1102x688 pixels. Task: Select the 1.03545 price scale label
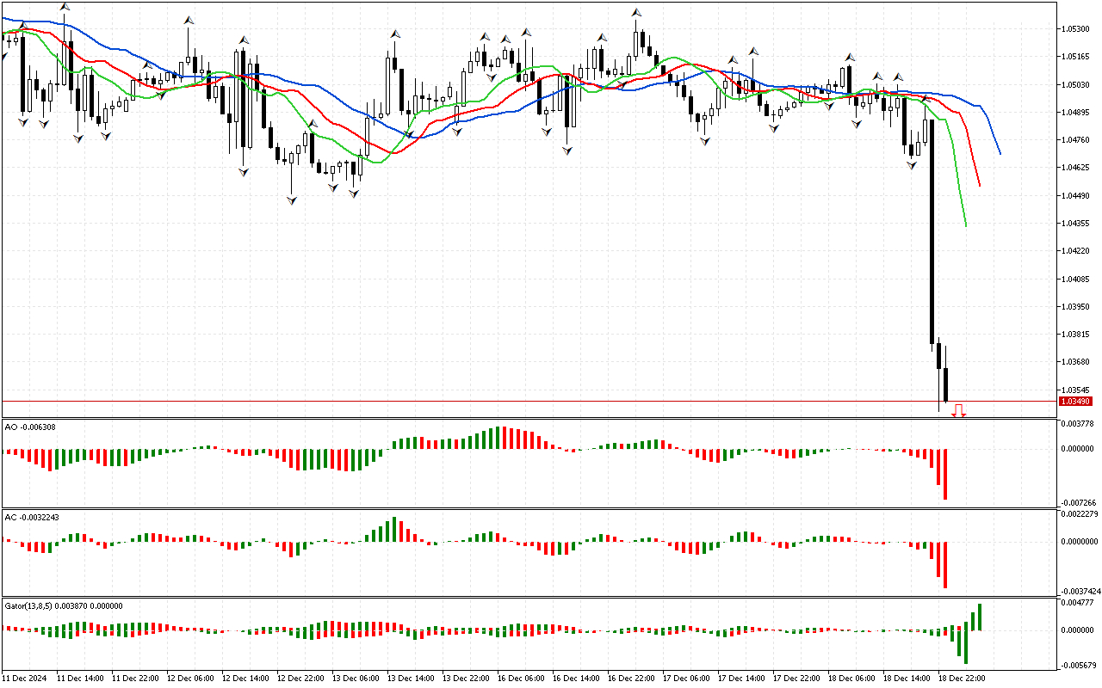pyautogui.click(x=1077, y=390)
